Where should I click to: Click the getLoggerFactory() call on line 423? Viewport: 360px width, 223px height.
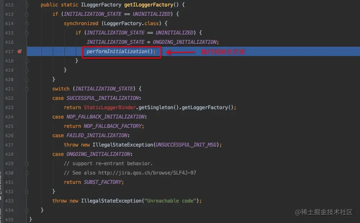[x=208, y=107]
